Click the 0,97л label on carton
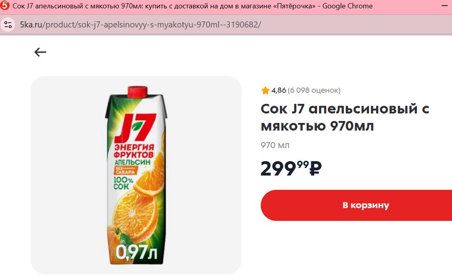The width and height of the screenshot is (452, 275). click(136, 252)
